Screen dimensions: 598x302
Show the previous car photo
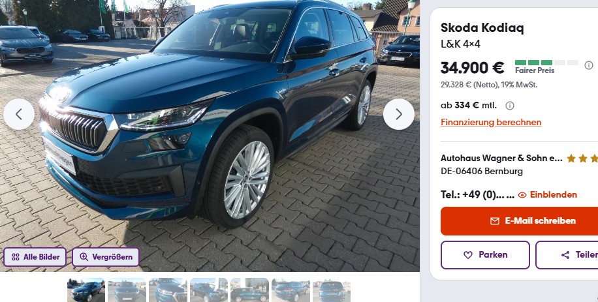[x=19, y=114]
